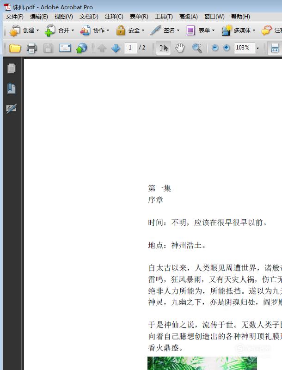Go to previous page up arrow

[102, 48]
